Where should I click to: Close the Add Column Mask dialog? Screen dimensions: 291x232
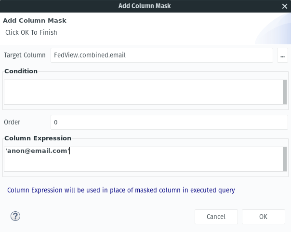coord(285,6)
